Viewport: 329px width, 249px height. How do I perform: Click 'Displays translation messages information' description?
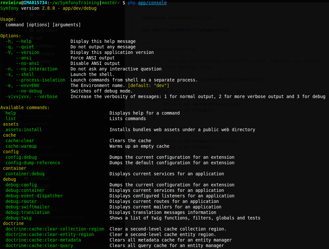163,212
